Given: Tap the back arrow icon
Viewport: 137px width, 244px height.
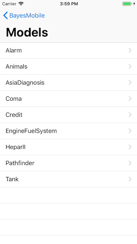Looking at the screenshot, I should tap(5, 16).
